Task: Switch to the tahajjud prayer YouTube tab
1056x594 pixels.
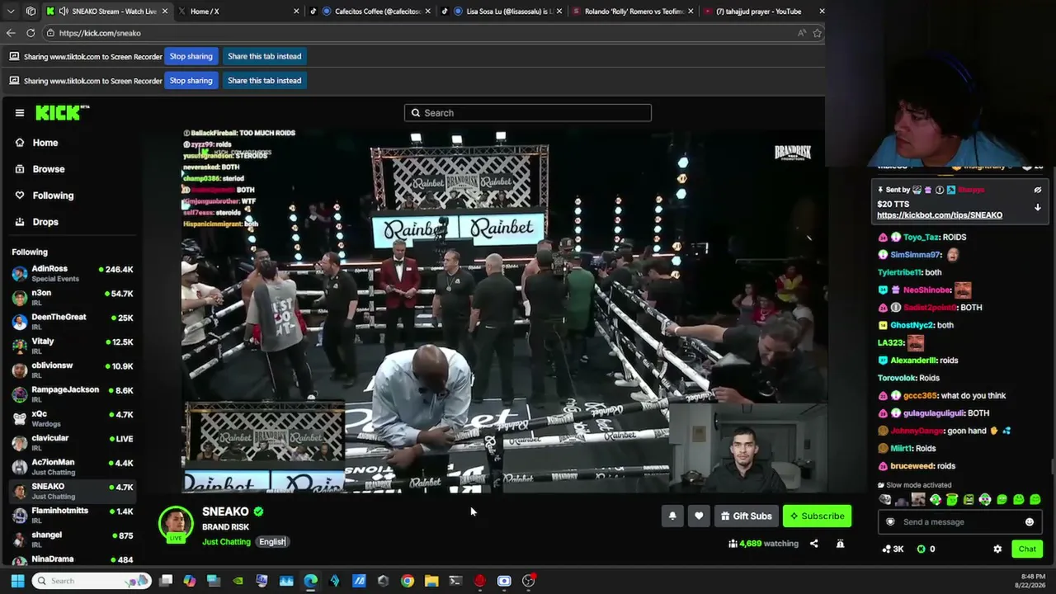Action: (x=764, y=12)
